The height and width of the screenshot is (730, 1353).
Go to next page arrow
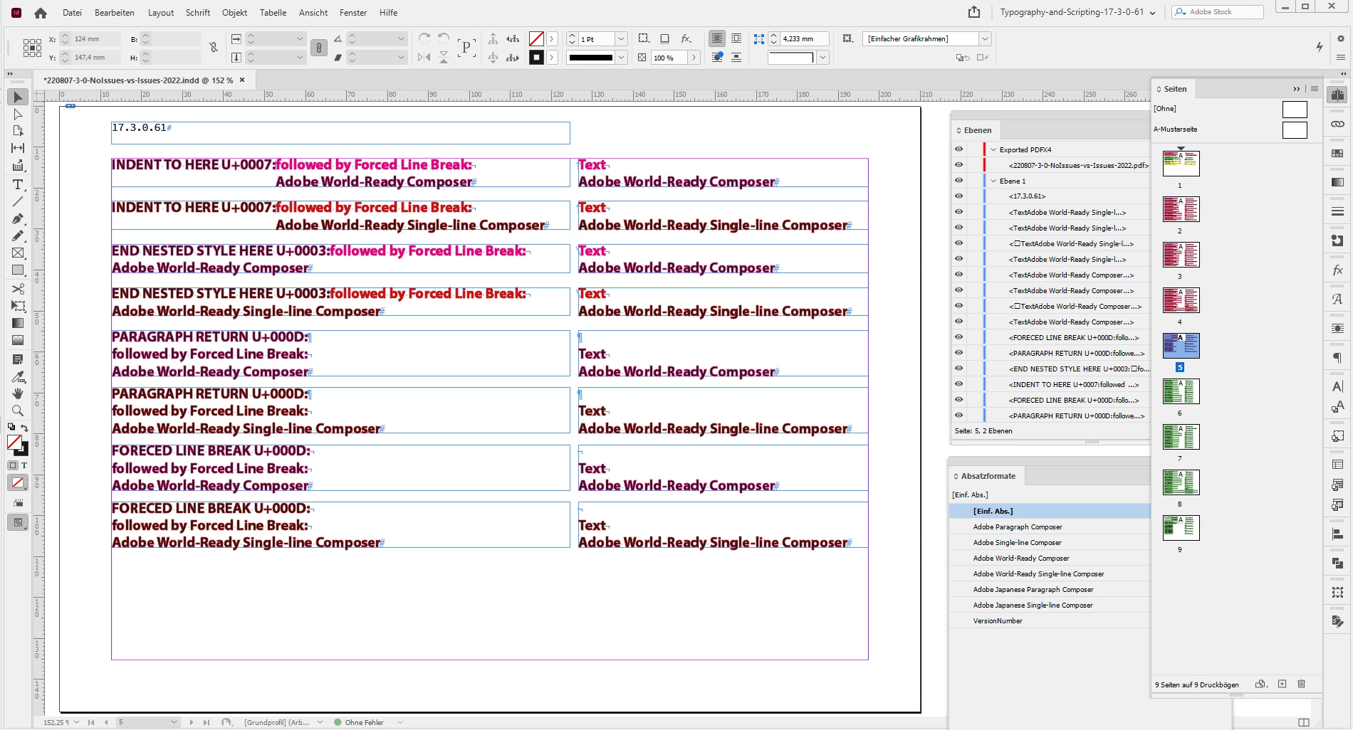point(192,722)
